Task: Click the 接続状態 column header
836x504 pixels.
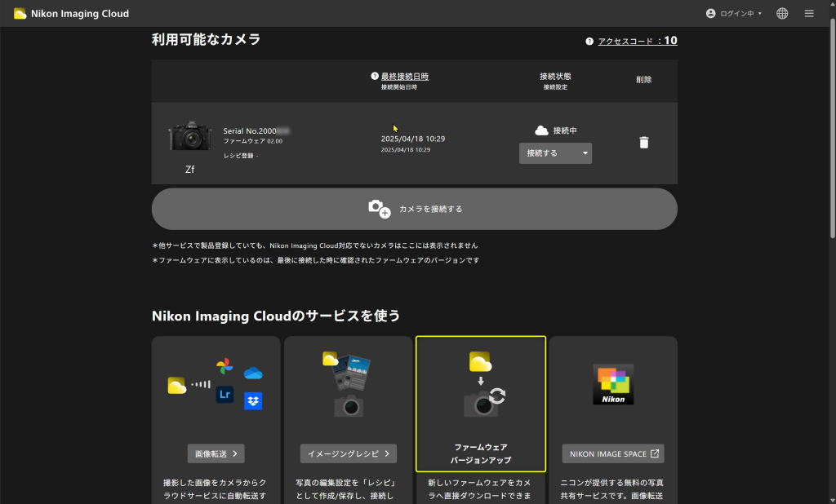Action: [x=555, y=76]
